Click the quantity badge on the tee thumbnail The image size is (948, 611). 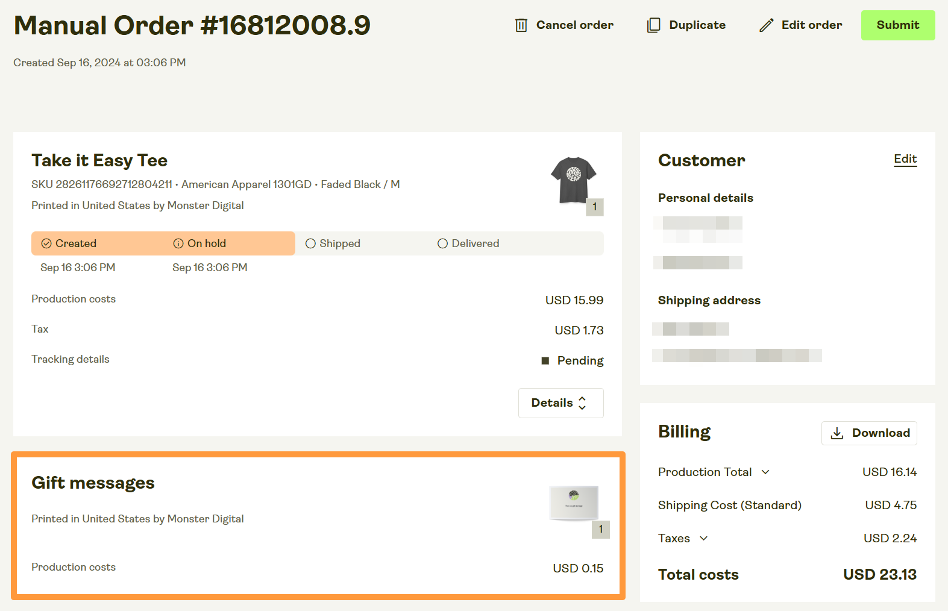pos(594,207)
